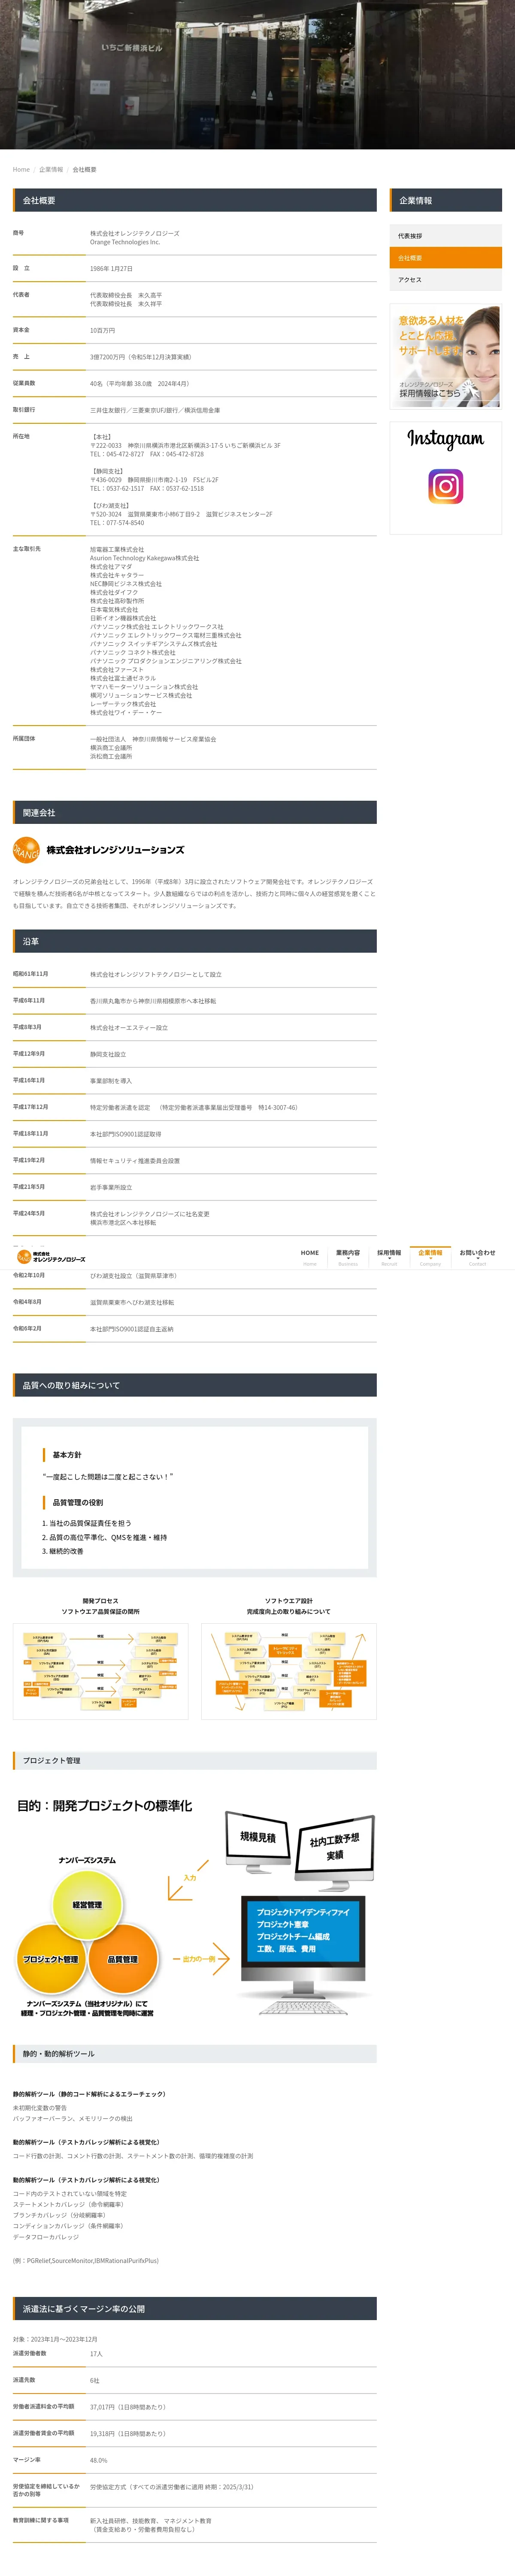Click the 品質への取り組みについて heading
This screenshot has height=2576, width=515.
(195, 1385)
